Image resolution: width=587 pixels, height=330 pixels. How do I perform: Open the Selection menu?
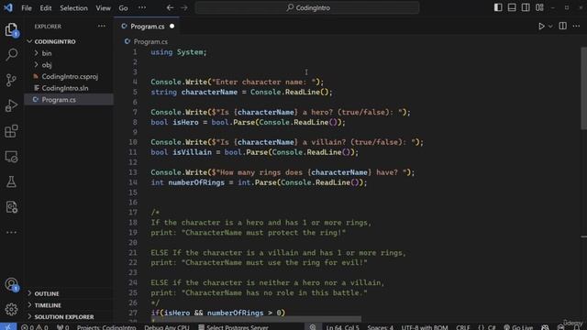73,8
